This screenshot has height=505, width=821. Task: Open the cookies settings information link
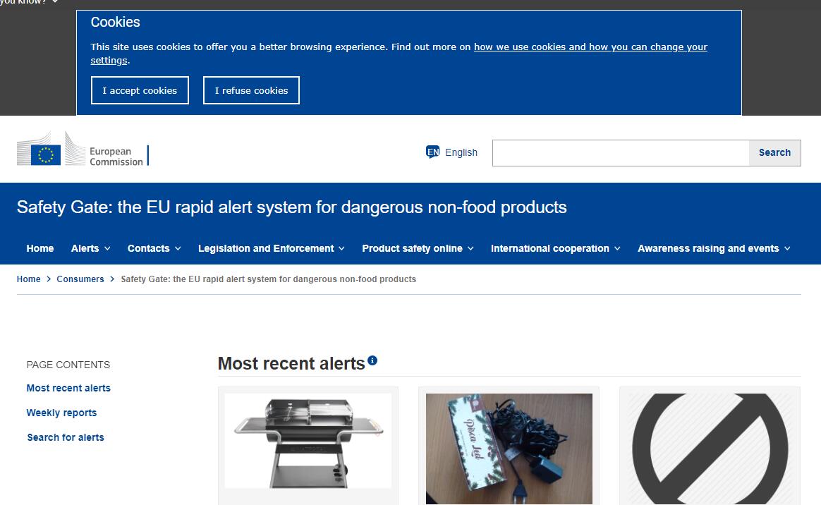coord(590,47)
